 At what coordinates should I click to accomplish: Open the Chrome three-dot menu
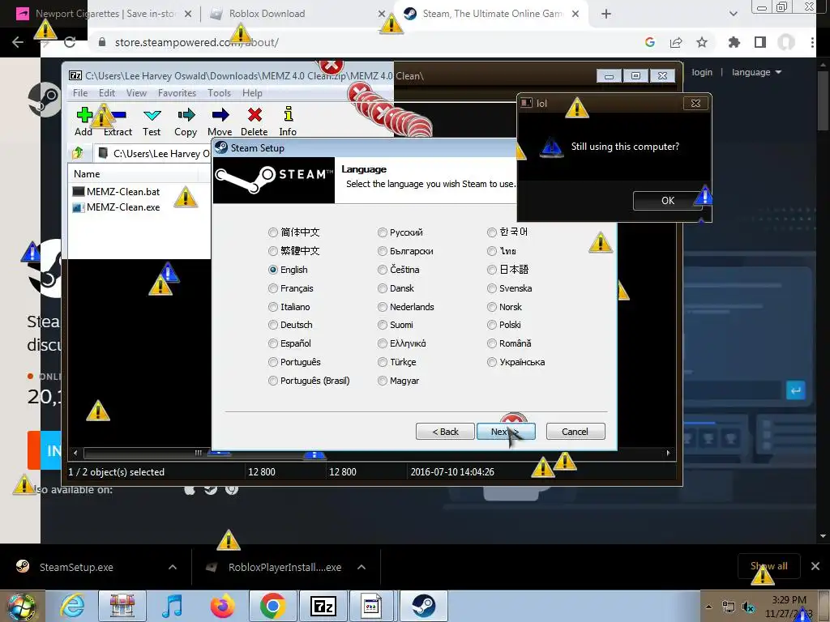coord(812,42)
